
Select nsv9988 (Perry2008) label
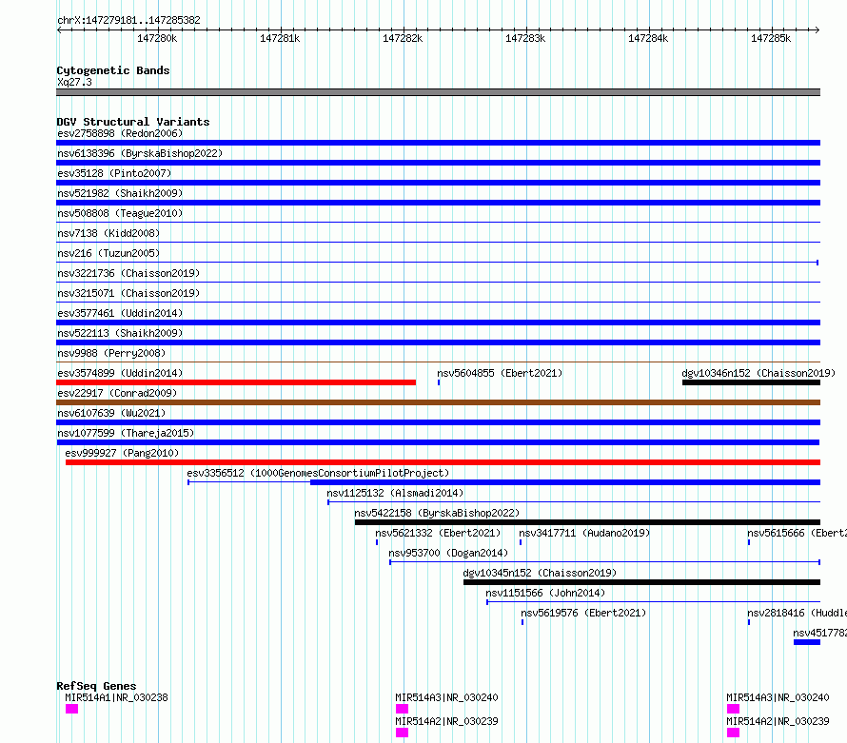point(111,353)
